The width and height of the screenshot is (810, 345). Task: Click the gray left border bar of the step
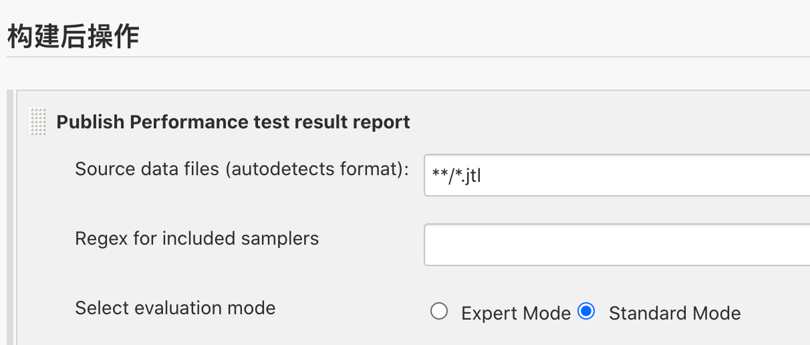pos(10,221)
